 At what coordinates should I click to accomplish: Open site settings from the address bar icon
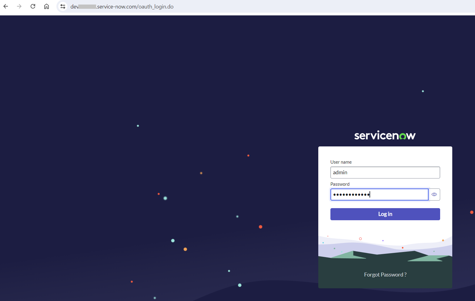pos(62,6)
